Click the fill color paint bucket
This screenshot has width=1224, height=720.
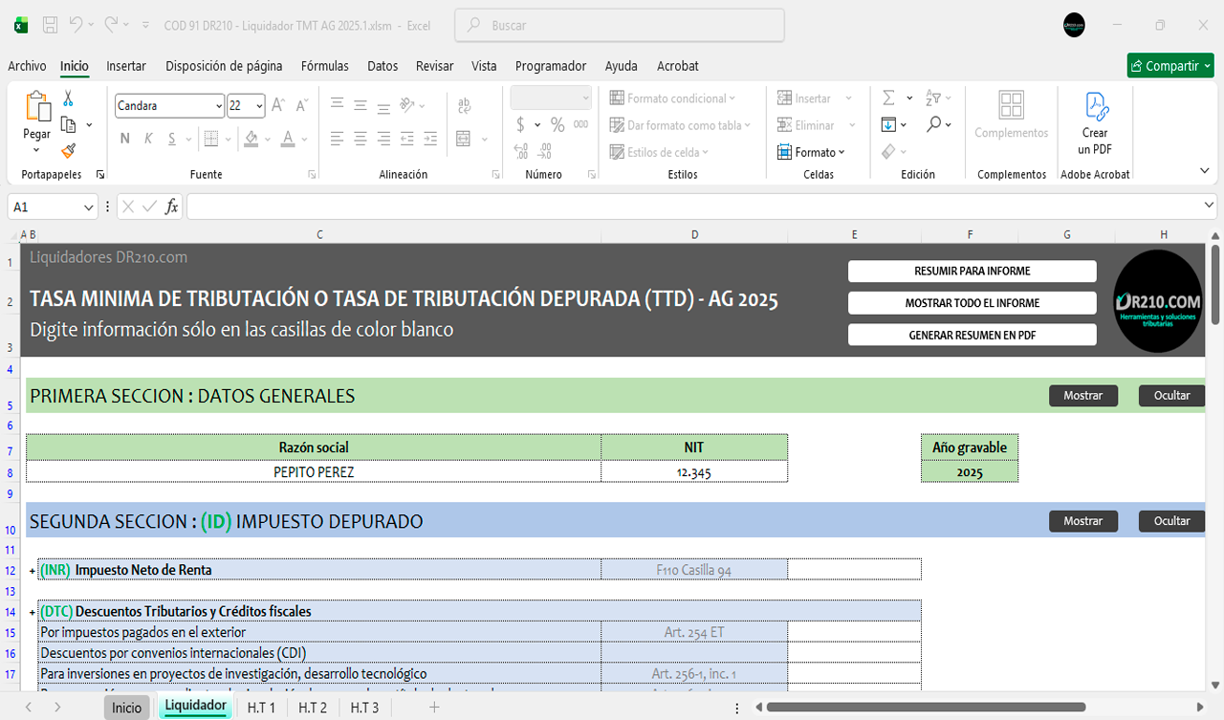[x=251, y=139]
